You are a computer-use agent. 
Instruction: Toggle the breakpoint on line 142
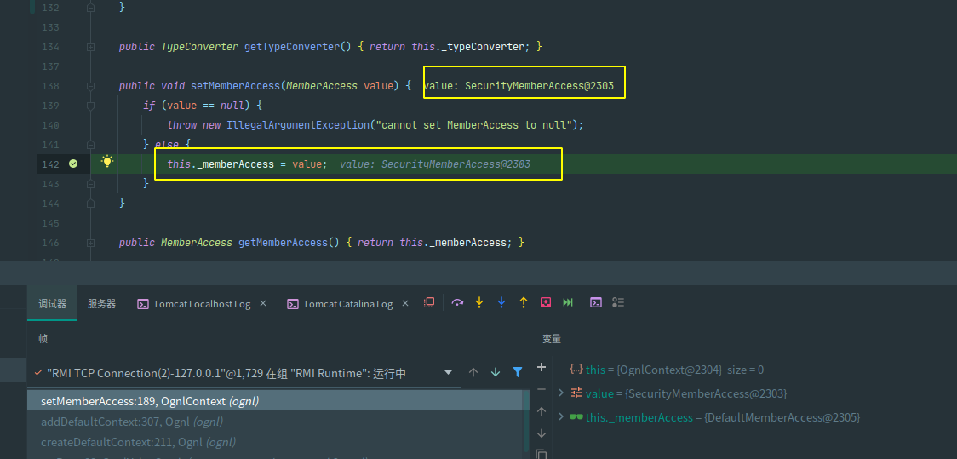pos(73,164)
